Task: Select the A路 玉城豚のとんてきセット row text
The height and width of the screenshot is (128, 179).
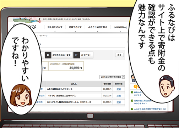Action: tap(60, 89)
